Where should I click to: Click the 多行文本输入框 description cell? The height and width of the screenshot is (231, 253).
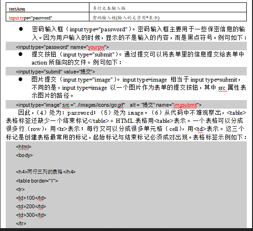click(168, 8)
